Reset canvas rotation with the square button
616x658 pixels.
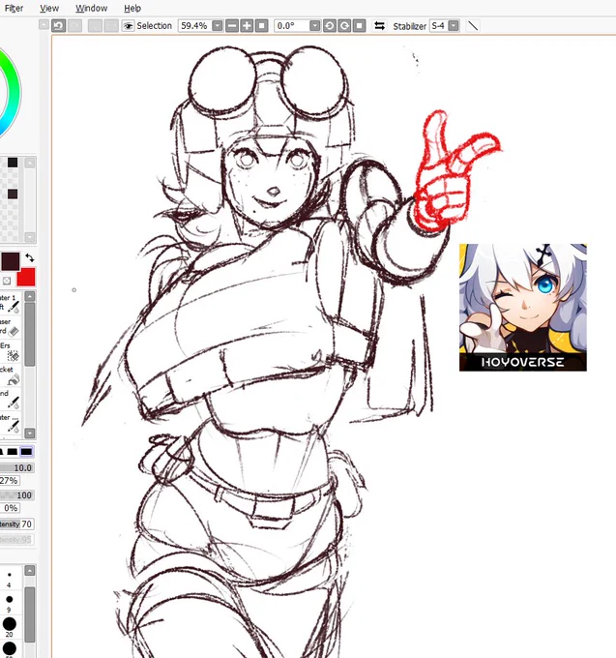(x=360, y=26)
